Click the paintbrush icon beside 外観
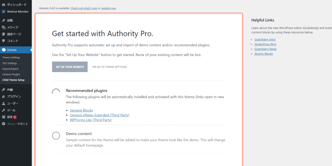 (x=3, y=90)
